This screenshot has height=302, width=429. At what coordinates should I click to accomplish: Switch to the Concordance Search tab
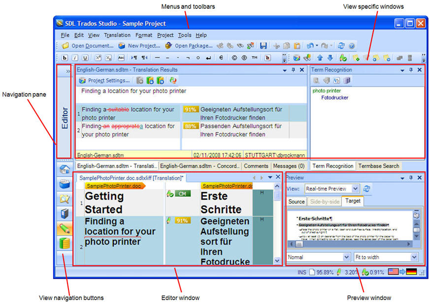[200, 166]
